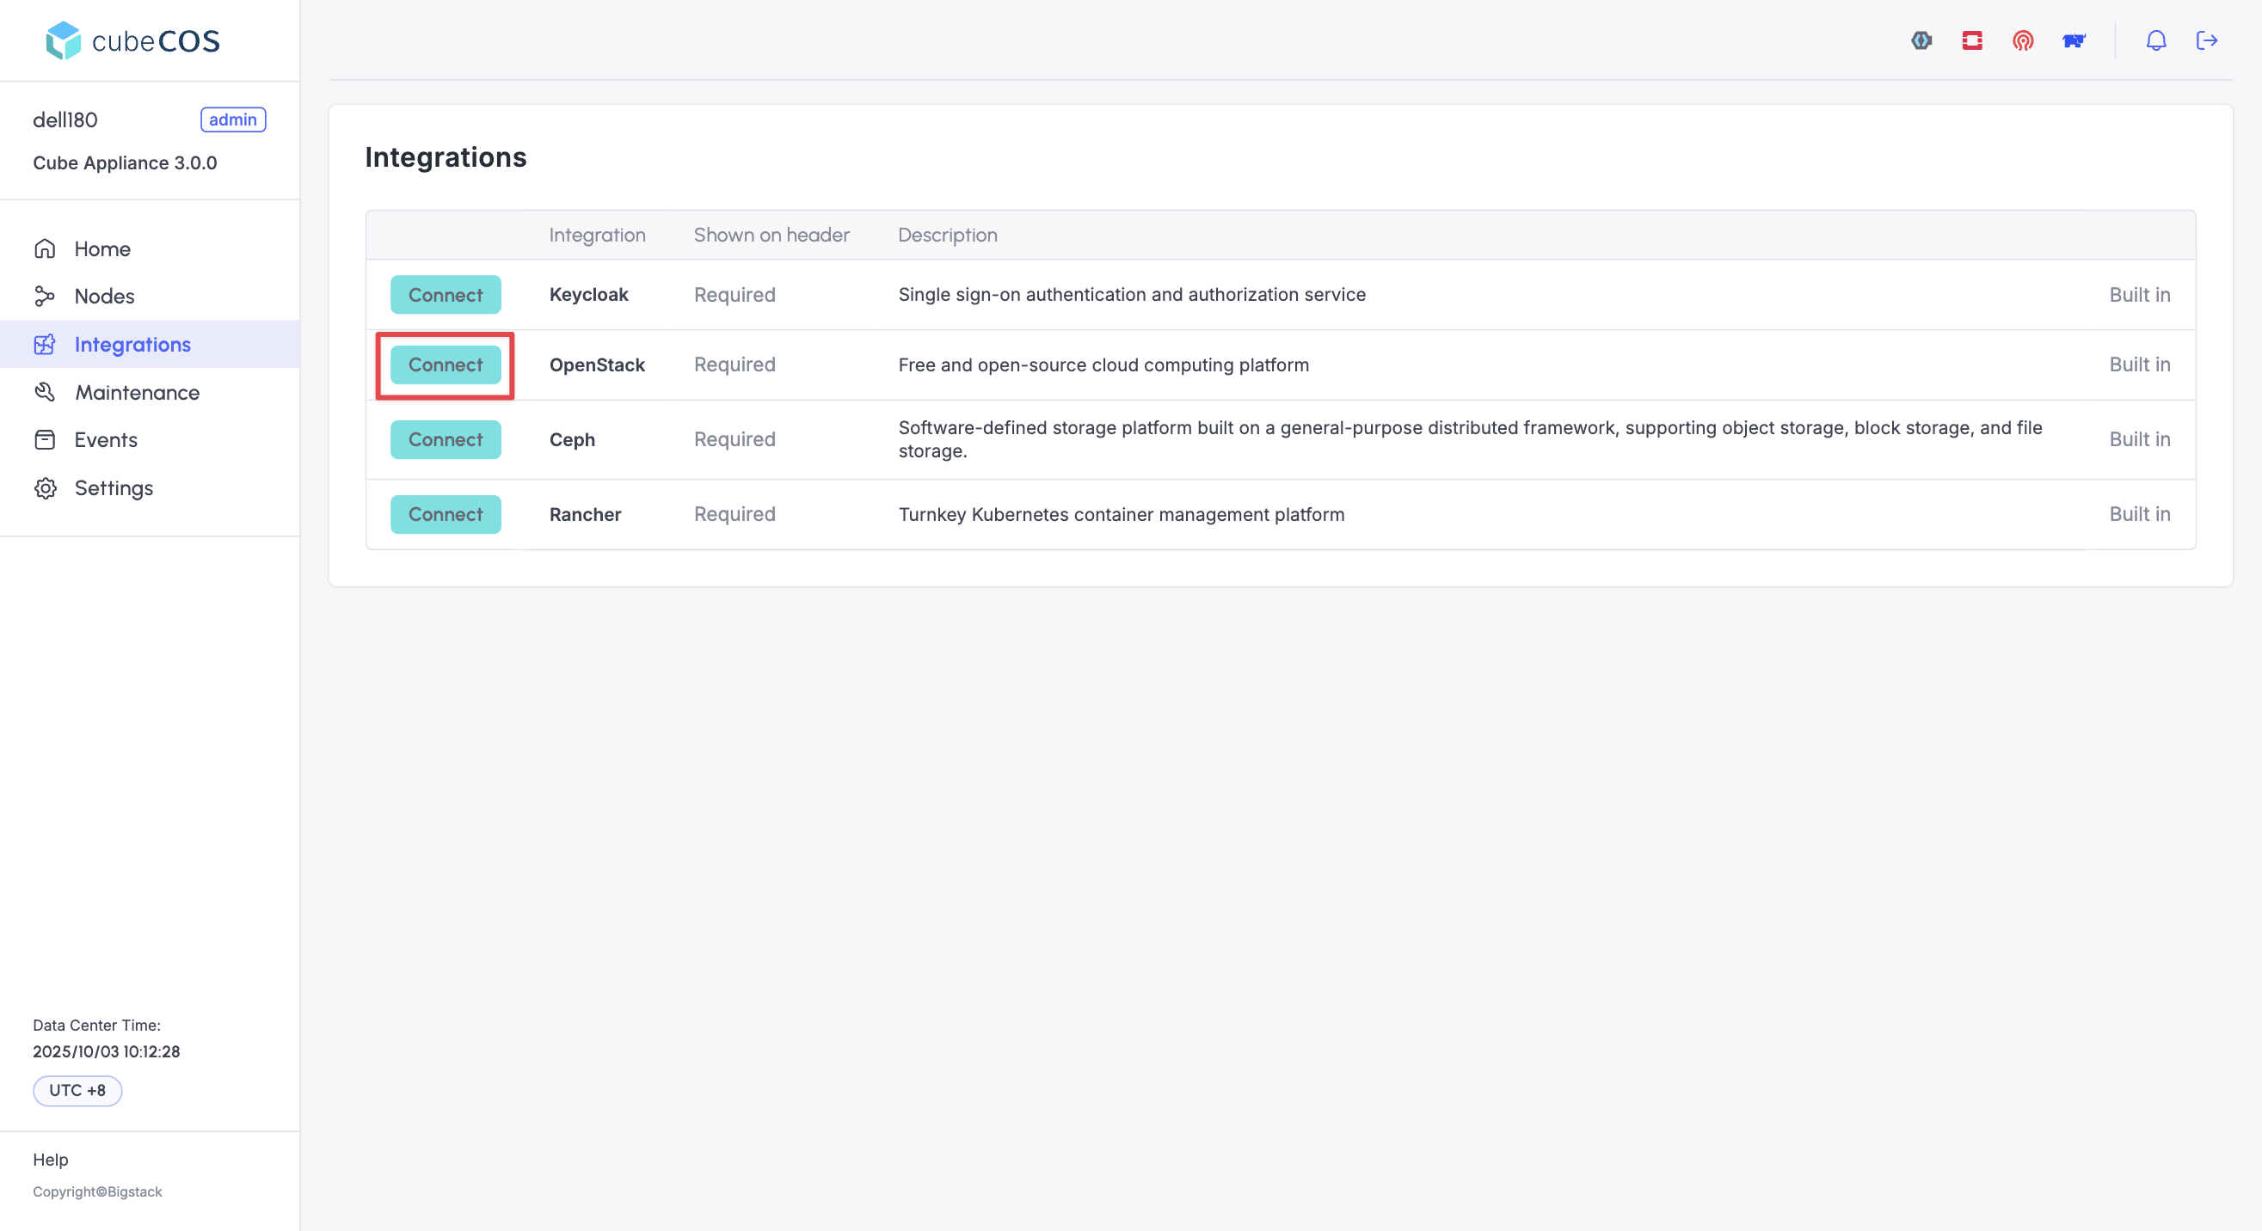Open the Rancher header shortcut icon
2262x1231 pixels.
2075,40
